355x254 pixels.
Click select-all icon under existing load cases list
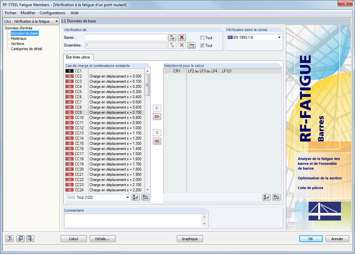pos(136,197)
